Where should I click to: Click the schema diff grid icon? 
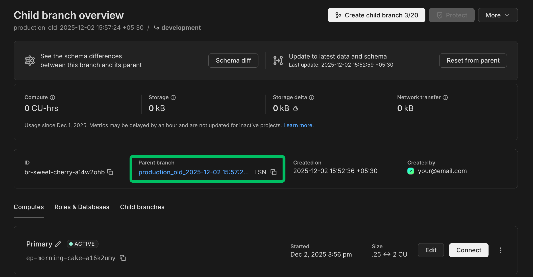point(30,60)
